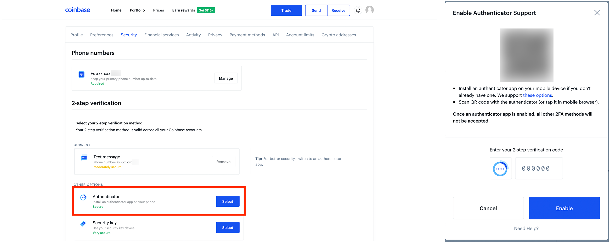Image resolution: width=610 pixels, height=243 pixels.
Task: Open the API tab
Action: [276, 35]
